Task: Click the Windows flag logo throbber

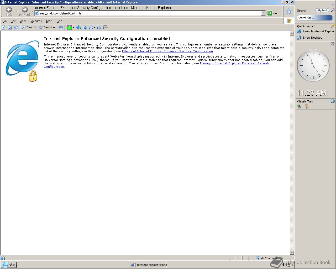Action: point(289,21)
